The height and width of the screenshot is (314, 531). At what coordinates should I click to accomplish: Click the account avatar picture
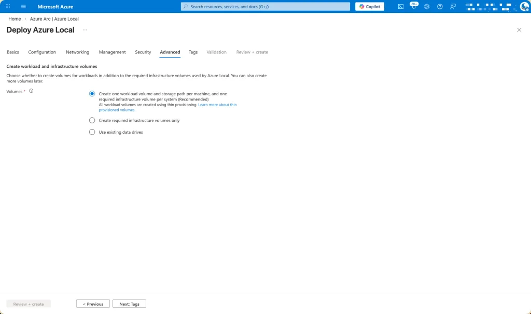(524, 6)
